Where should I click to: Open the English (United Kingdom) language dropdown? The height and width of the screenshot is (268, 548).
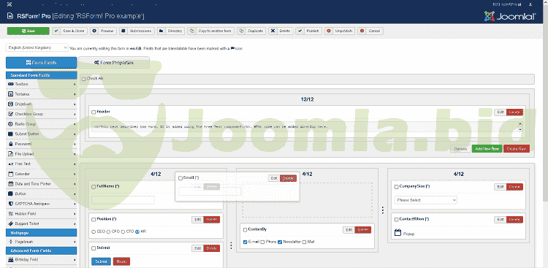37,47
